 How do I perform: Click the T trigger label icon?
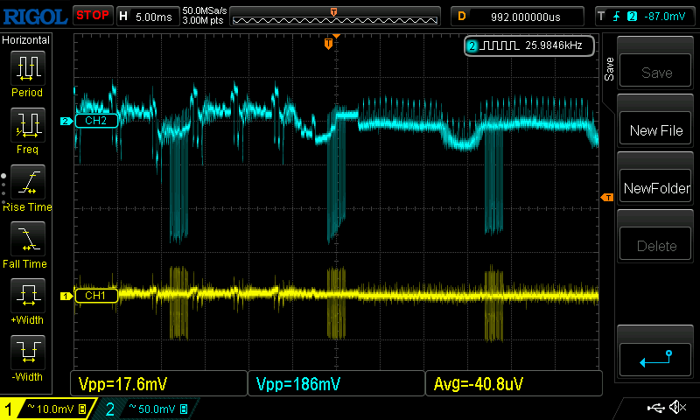tap(601, 17)
